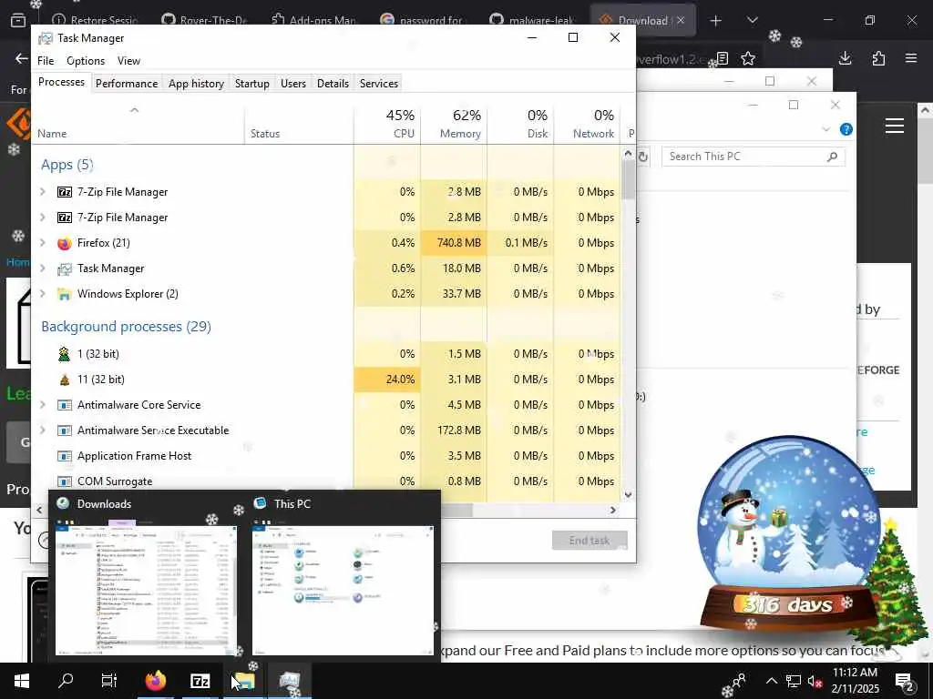Viewport: 933px width, 699px height.
Task: Click the Search This PC magnifier icon
Action: point(833,157)
